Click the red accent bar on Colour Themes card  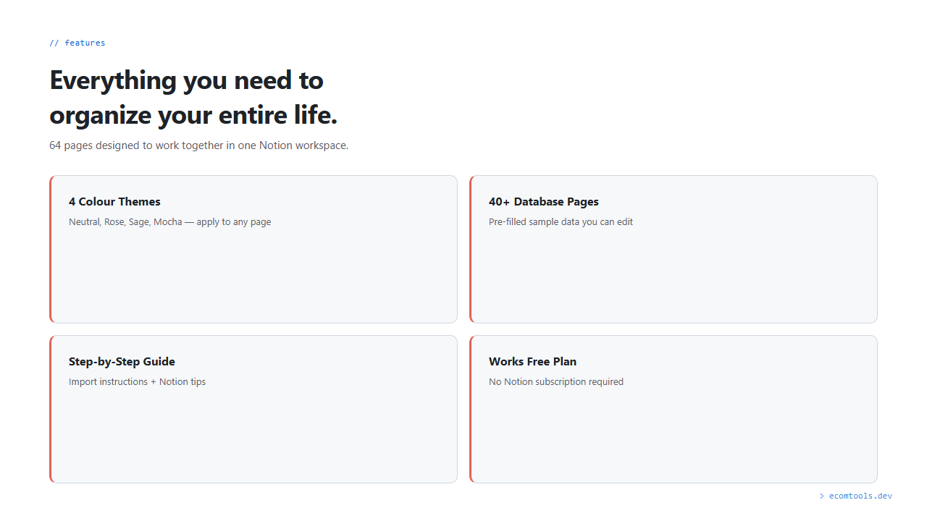tap(51, 249)
